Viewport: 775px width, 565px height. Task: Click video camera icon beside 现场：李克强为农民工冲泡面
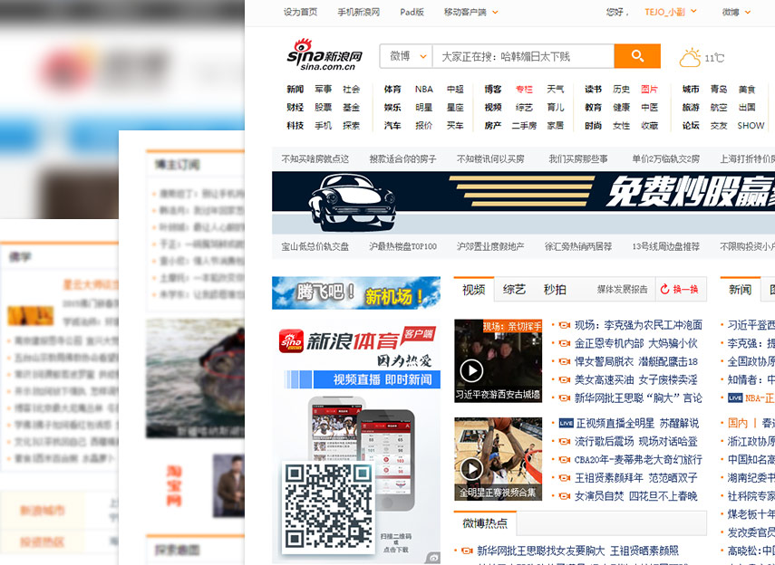coord(565,325)
